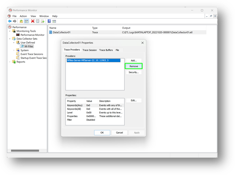235x175 pixels.
Task: Open the Security... settings button
Action: coord(134,72)
